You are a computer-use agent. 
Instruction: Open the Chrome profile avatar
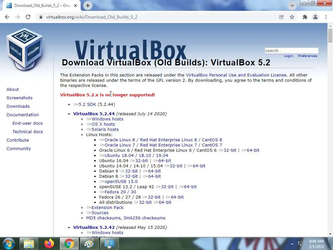coord(315,17)
